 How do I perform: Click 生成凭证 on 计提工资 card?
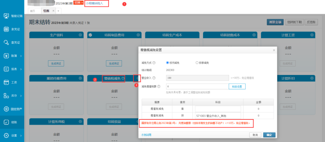pyautogui.click(x=287, y=63)
